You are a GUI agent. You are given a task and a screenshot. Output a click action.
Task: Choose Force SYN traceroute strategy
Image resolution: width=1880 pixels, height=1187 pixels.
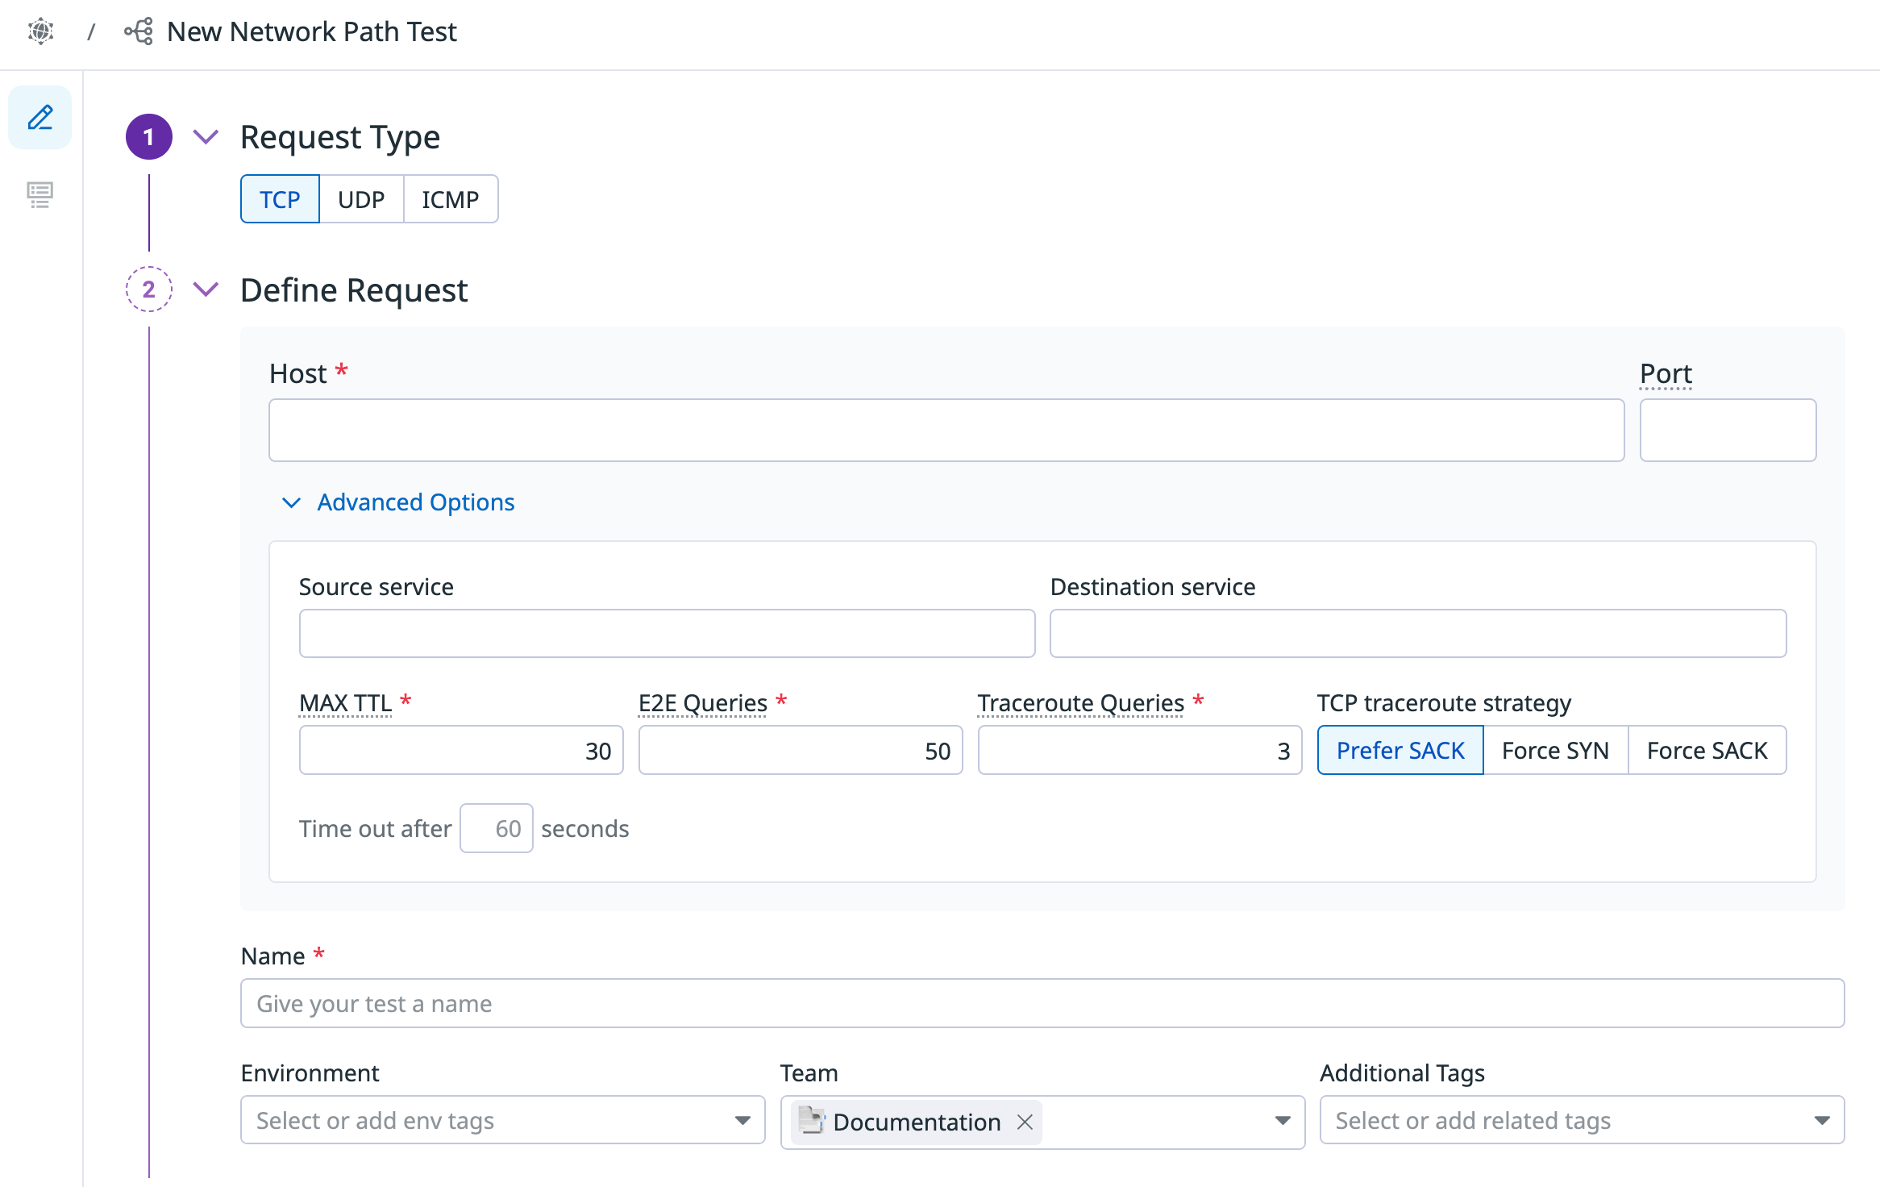1554,751
